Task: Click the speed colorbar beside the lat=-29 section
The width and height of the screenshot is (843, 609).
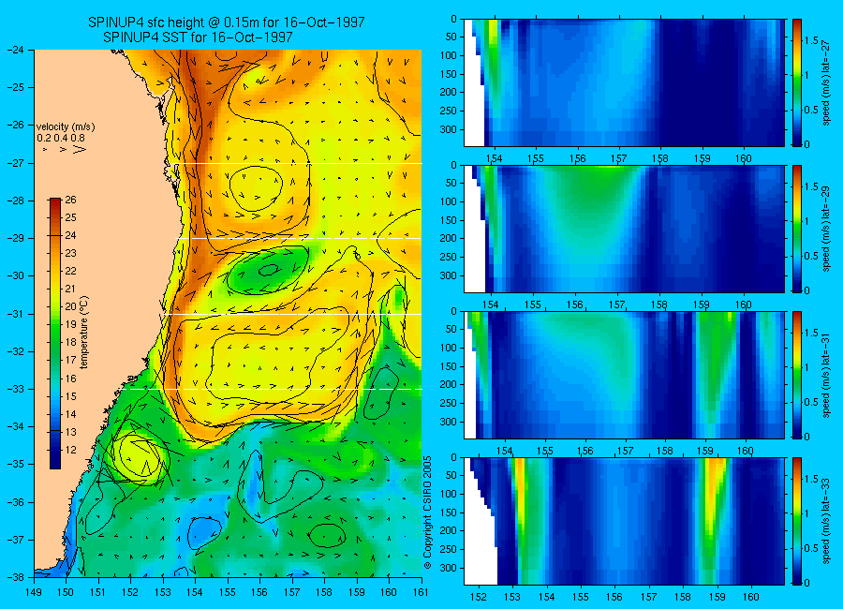Action: pos(796,229)
